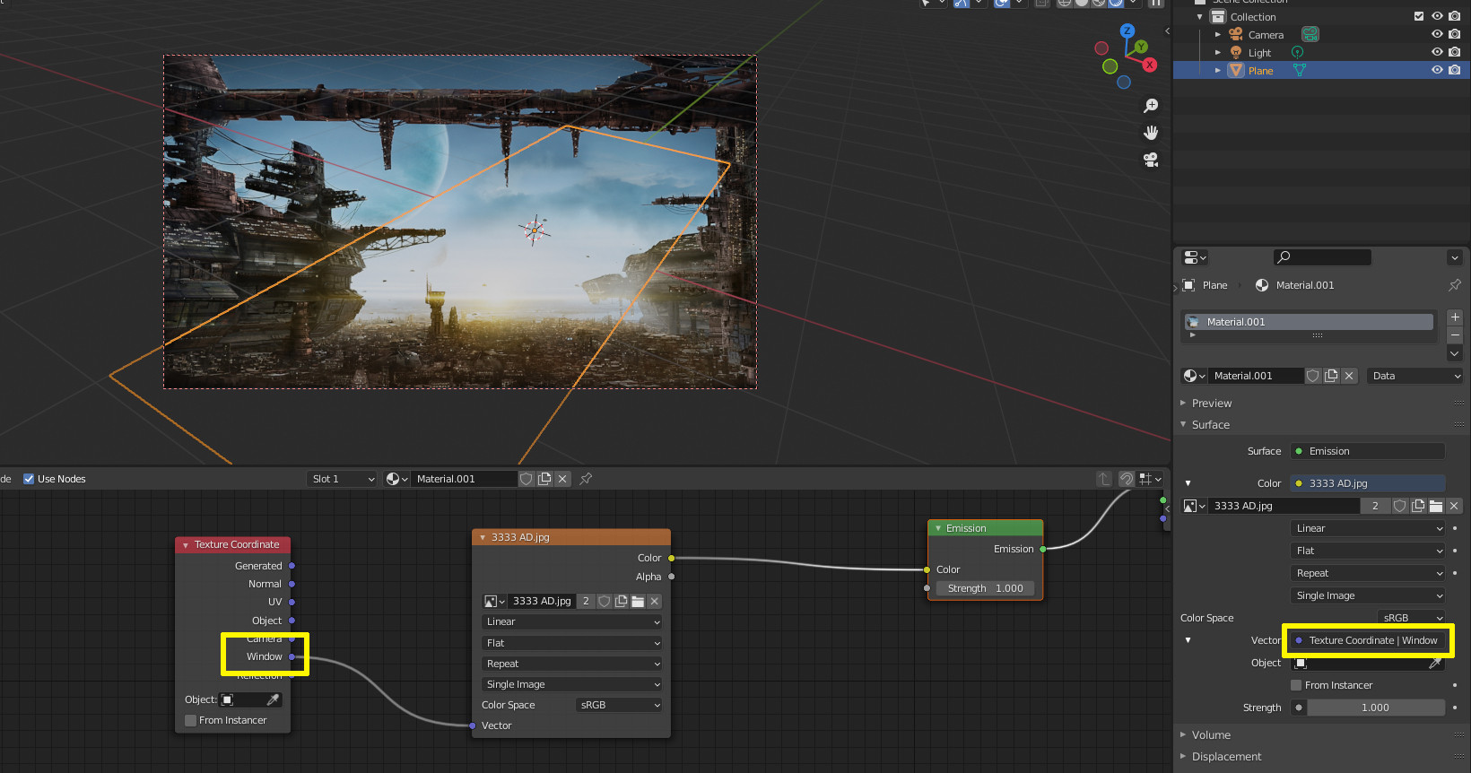Screen dimensions: 1471x773
Task: Click the properties search field
Action: click(1322, 257)
